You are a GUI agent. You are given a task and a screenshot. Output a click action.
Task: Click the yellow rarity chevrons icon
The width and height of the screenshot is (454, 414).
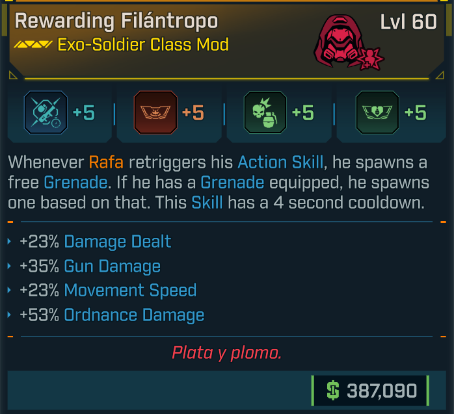[x=33, y=45]
